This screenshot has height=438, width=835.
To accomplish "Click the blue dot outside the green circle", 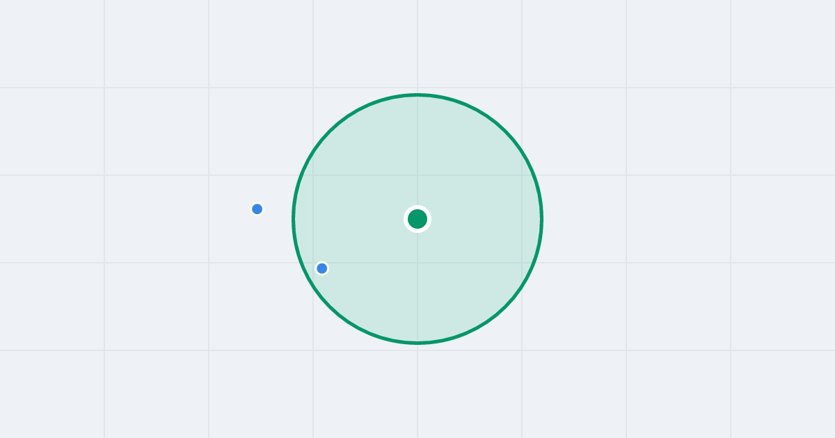I will point(257,209).
